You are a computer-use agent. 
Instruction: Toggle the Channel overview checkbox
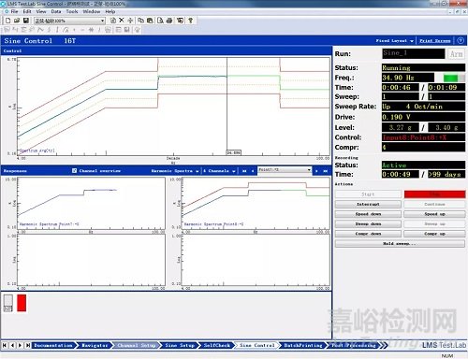[74, 171]
